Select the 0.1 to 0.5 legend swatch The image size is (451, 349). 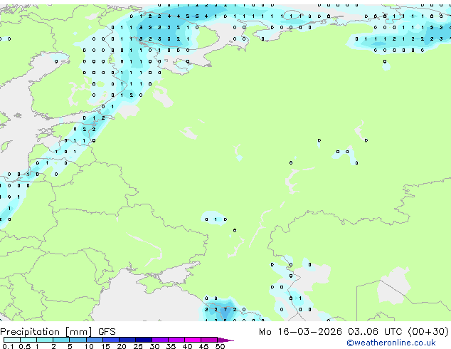pyautogui.click(x=12, y=340)
